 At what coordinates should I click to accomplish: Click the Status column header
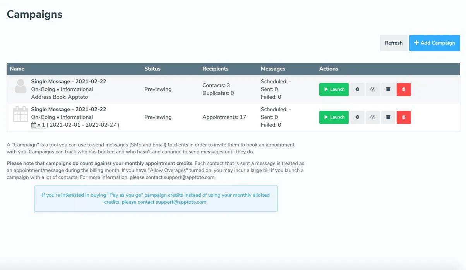[152, 69]
